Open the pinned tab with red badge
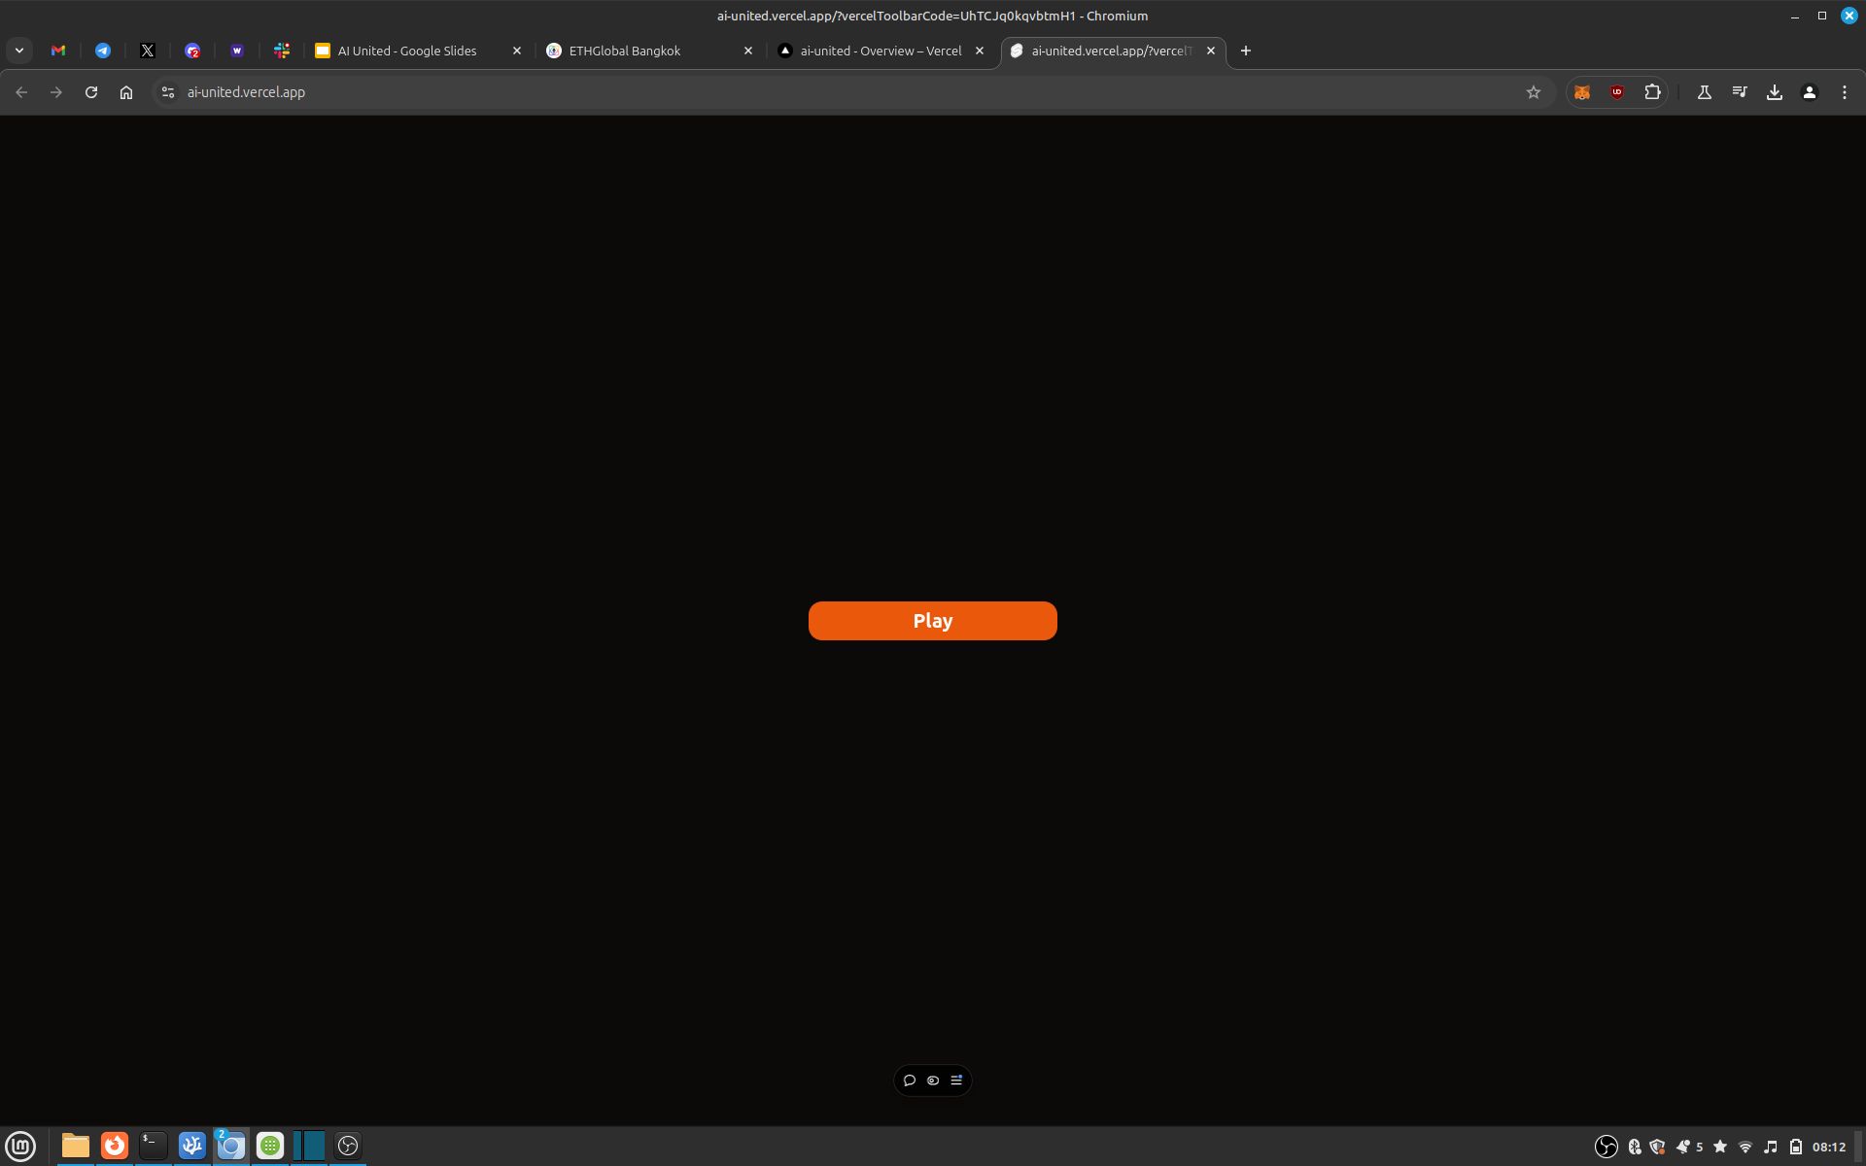 point(192,51)
